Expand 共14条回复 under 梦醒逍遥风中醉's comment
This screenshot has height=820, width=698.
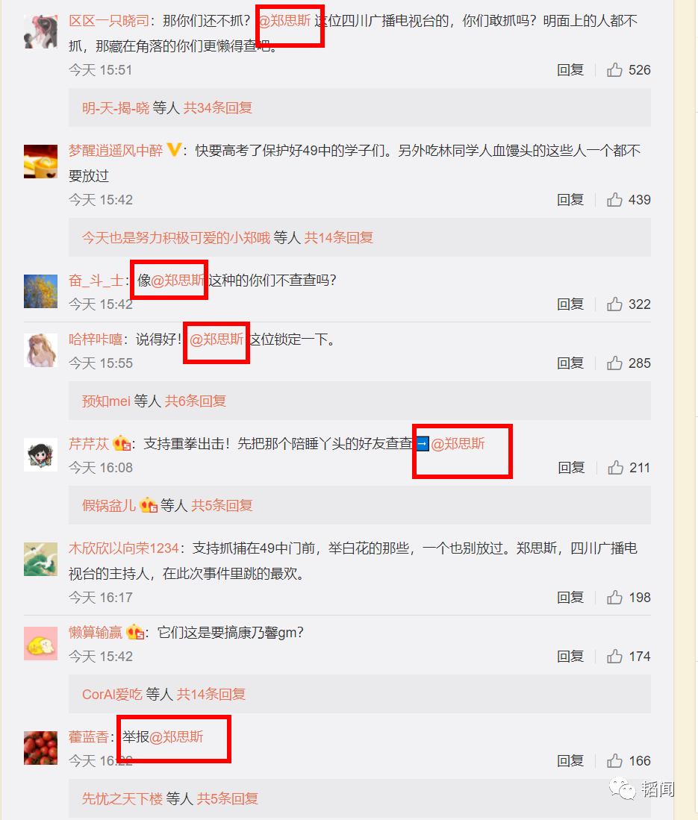click(338, 238)
